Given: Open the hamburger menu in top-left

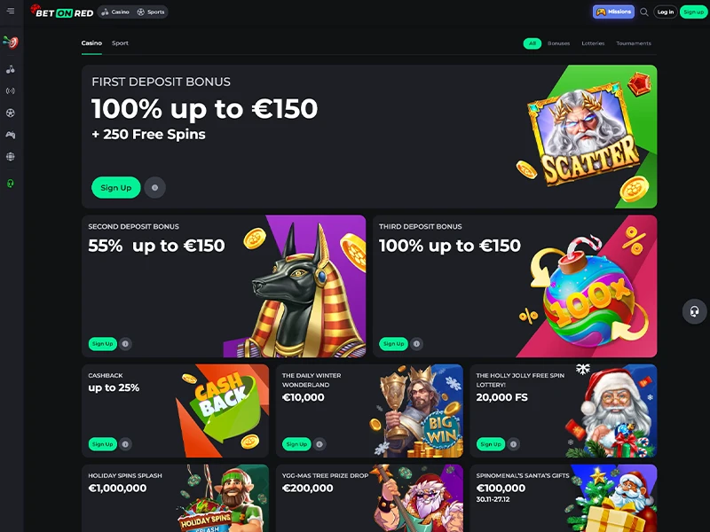Looking at the screenshot, I should [x=11, y=11].
